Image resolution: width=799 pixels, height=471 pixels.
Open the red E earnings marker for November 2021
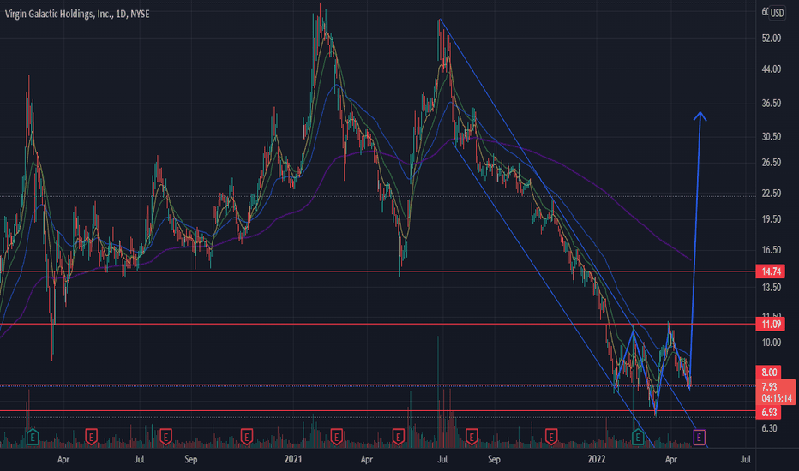pyautogui.click(x=551, y=437)
